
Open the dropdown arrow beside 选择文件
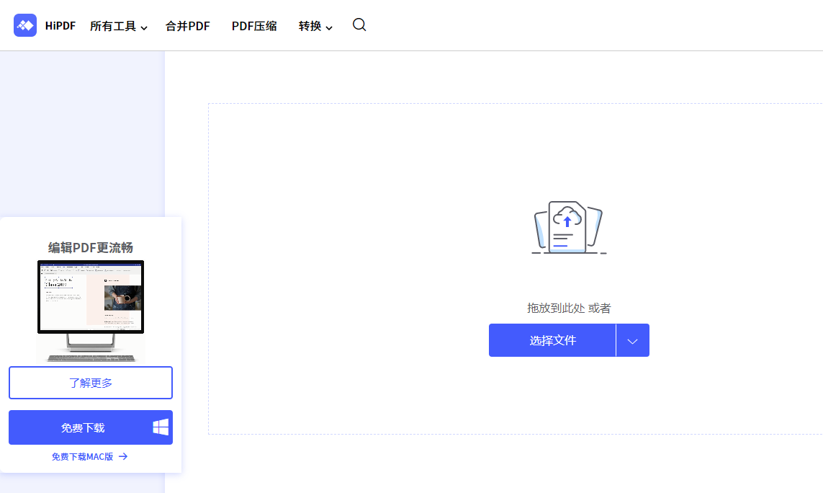[x=632, y=339]
